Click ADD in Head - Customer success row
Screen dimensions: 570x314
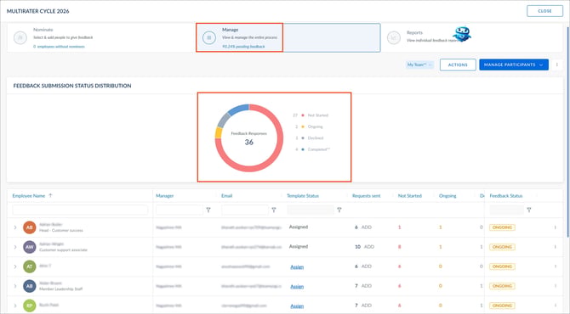(x=367, y=227)
